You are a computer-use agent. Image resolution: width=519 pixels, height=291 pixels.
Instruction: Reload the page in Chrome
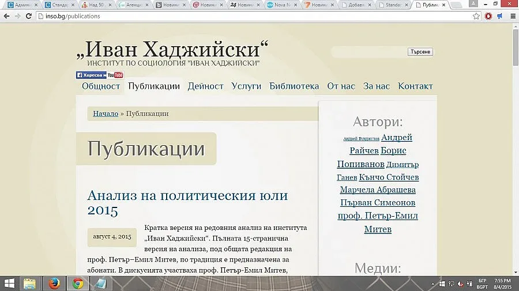pos(28,16)
